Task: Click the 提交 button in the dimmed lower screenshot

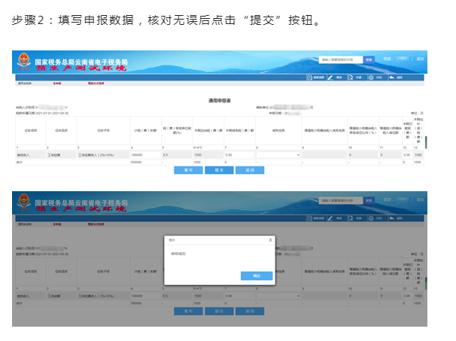Action: [219, 312]
